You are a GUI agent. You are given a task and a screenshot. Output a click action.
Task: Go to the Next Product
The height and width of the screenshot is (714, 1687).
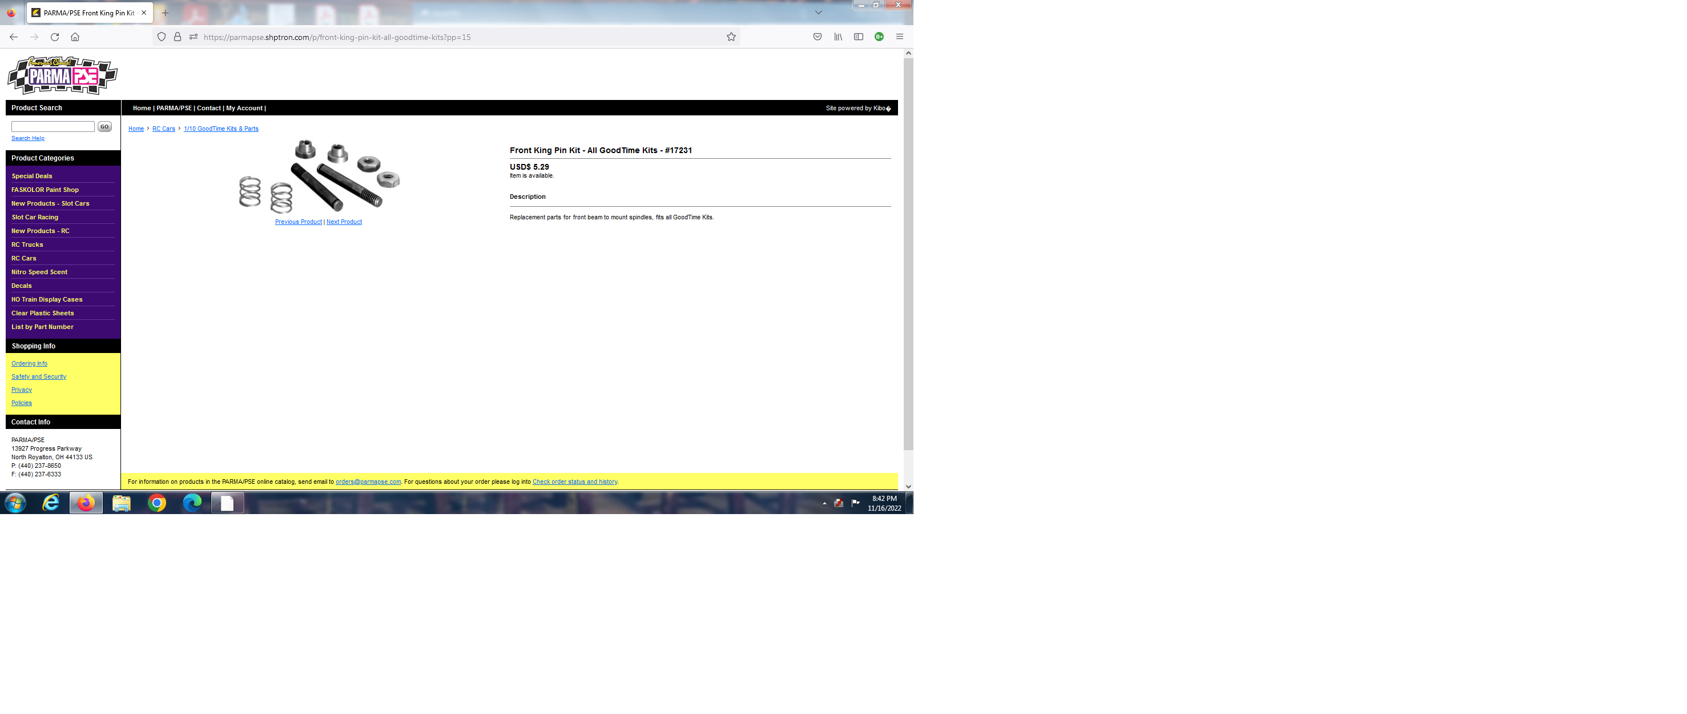pos(344,222)
